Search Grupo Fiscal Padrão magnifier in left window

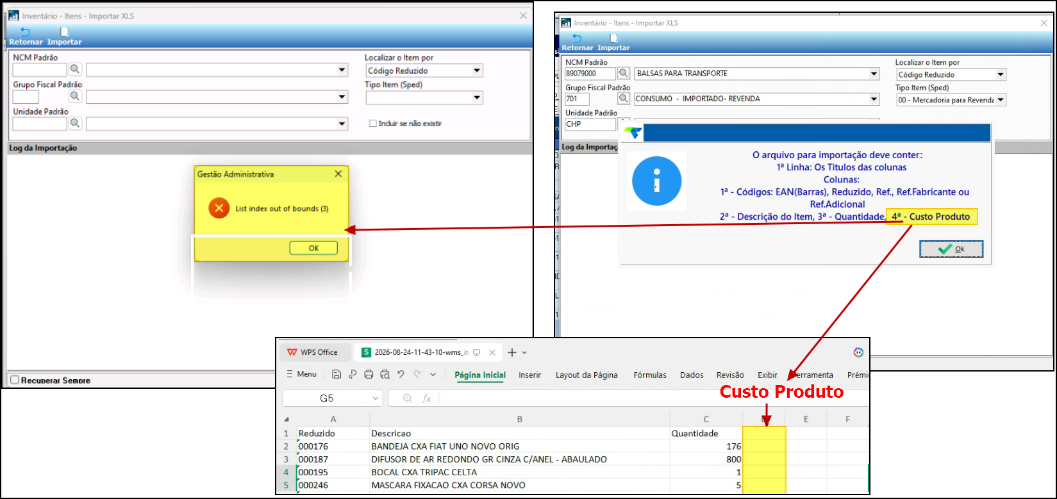(75, 96)
